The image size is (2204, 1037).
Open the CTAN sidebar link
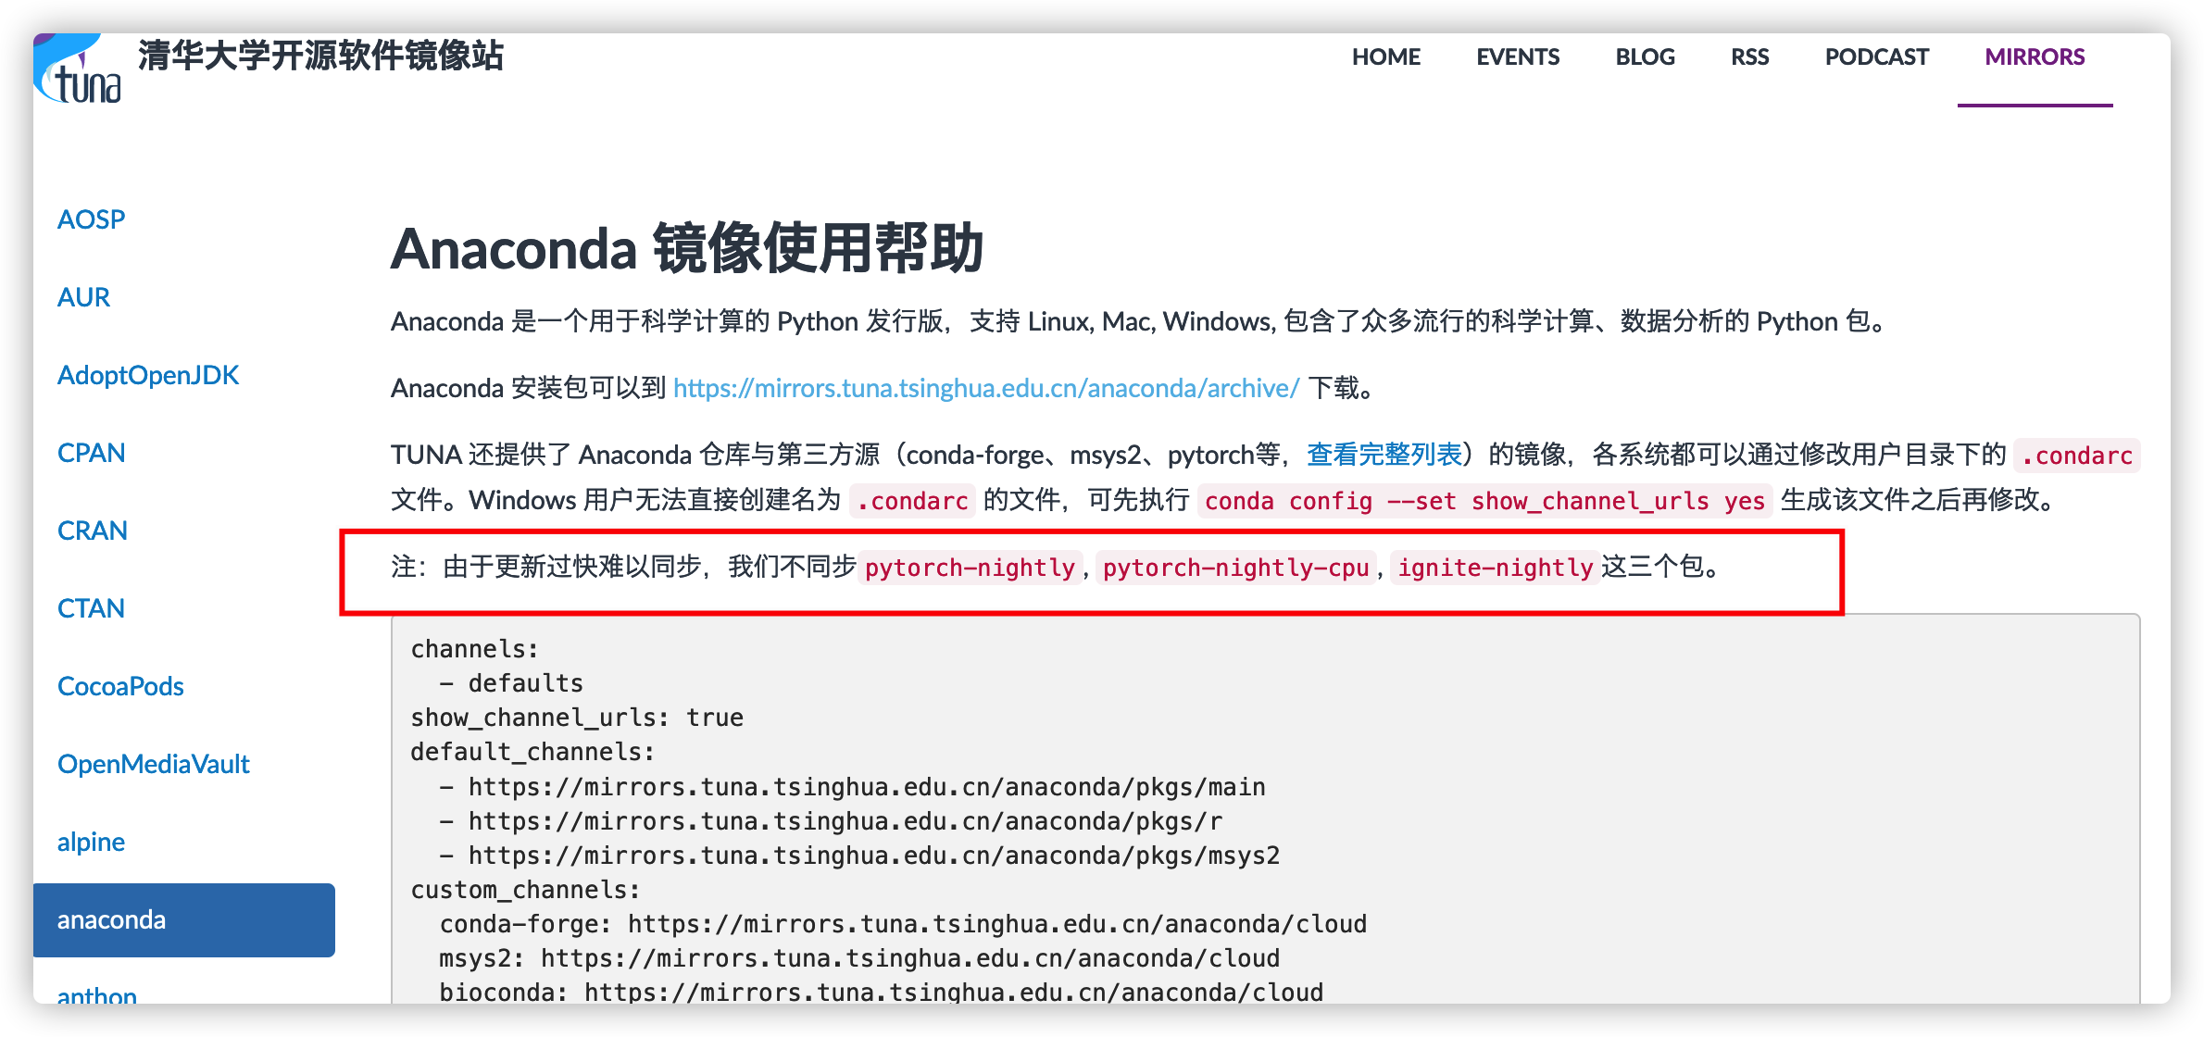click(91, 608)
